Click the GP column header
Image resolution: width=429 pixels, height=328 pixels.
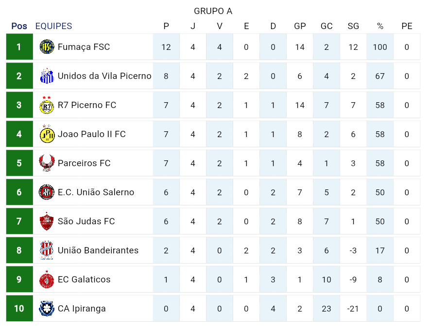[300, 26]
